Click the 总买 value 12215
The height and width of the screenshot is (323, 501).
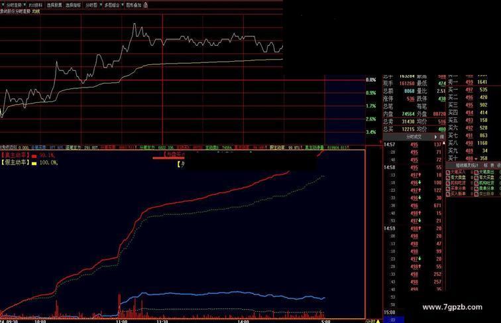click(408, 129)
